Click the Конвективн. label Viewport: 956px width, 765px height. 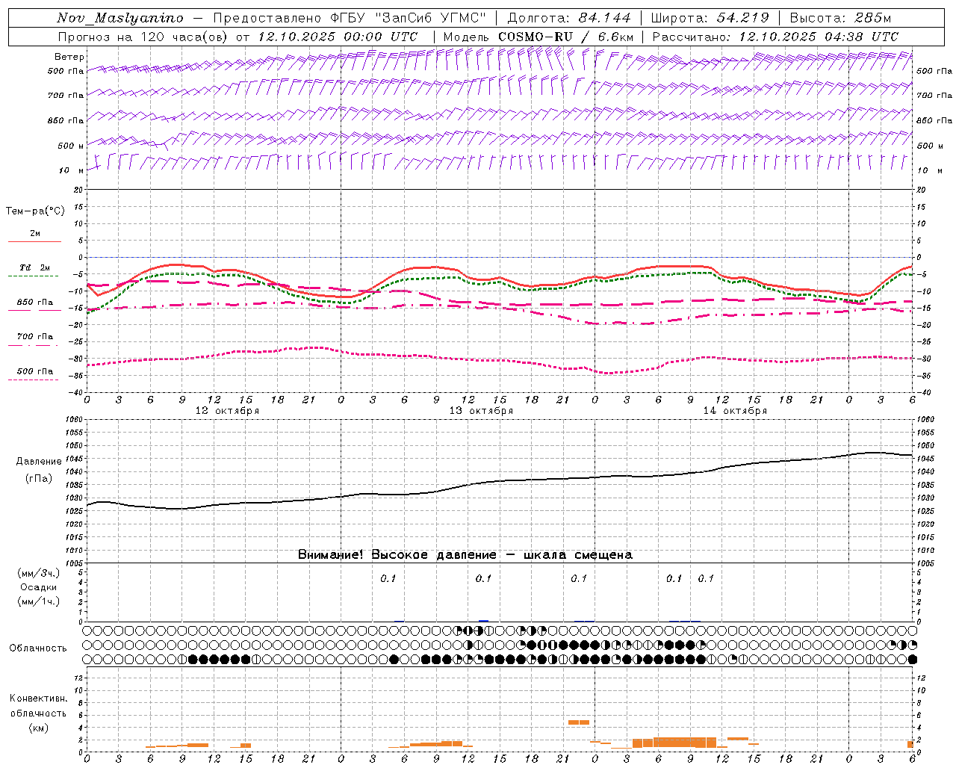pos(38,699)
